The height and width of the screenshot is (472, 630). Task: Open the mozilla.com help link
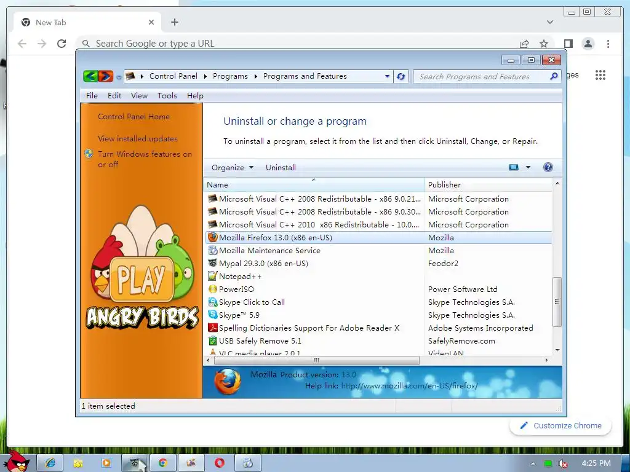[409, 386]
